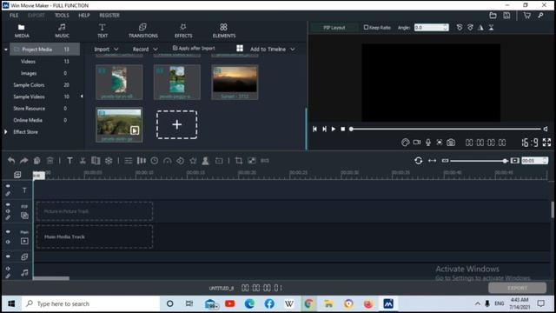Image resolution: width=556 pixels, height=313 pixels.
Task: Open the FILE menu
Action: (x=14, y=16)
